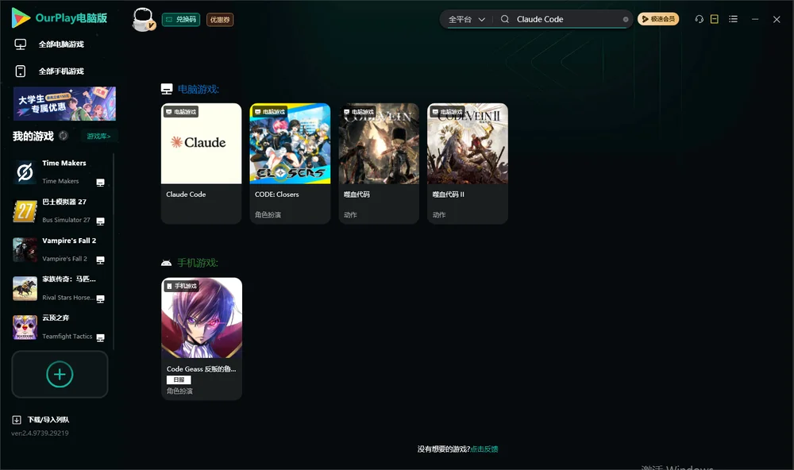The image size is (794, 470).
Task: Launch Time Makers from my games
Action: pyautogui.click(x=59, y=172)
